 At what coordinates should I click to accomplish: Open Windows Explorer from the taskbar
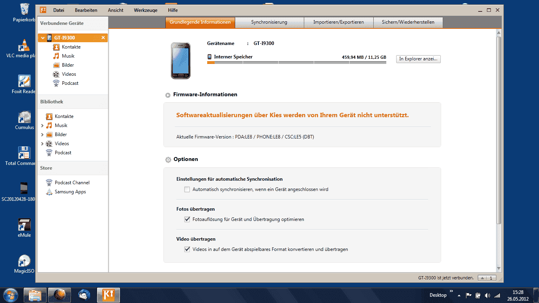(x=35, y=295)
